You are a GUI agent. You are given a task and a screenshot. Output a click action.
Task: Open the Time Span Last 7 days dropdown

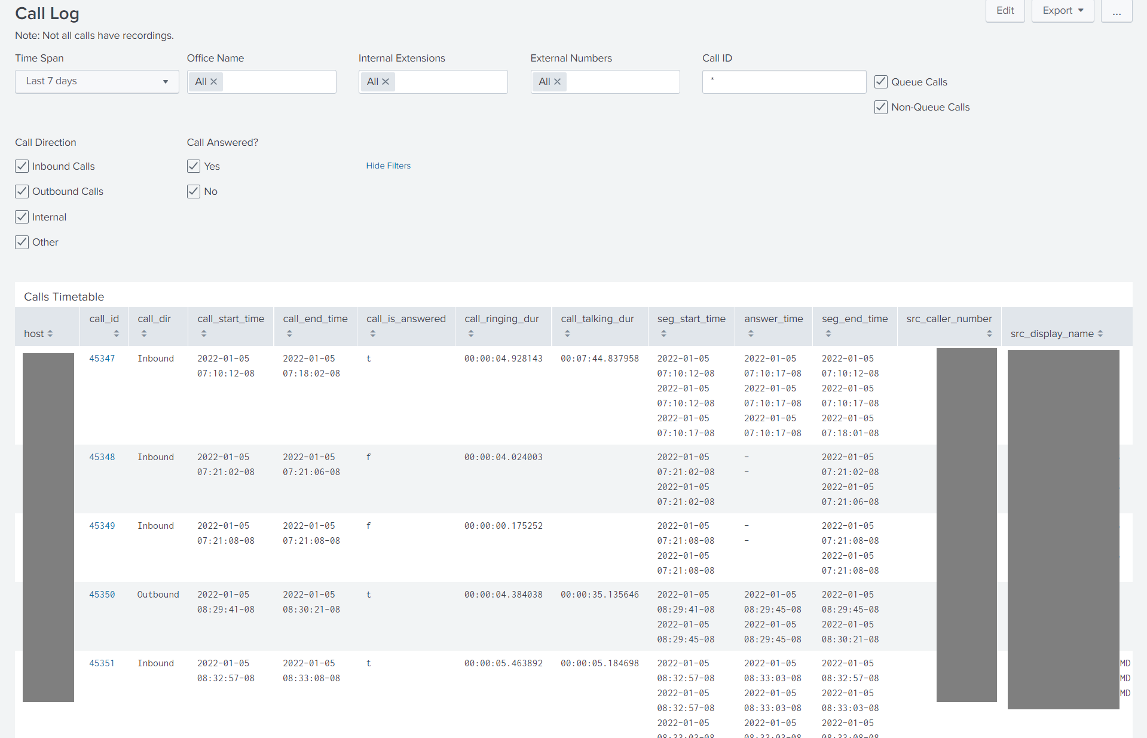pos(97,82)
